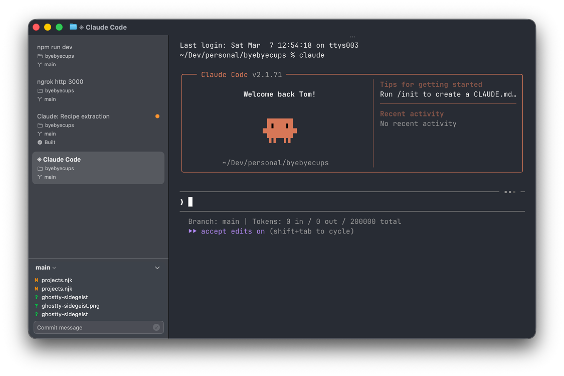
Task: Click the Claude Code v2.1.71 label
Action: tap(241, 75)
